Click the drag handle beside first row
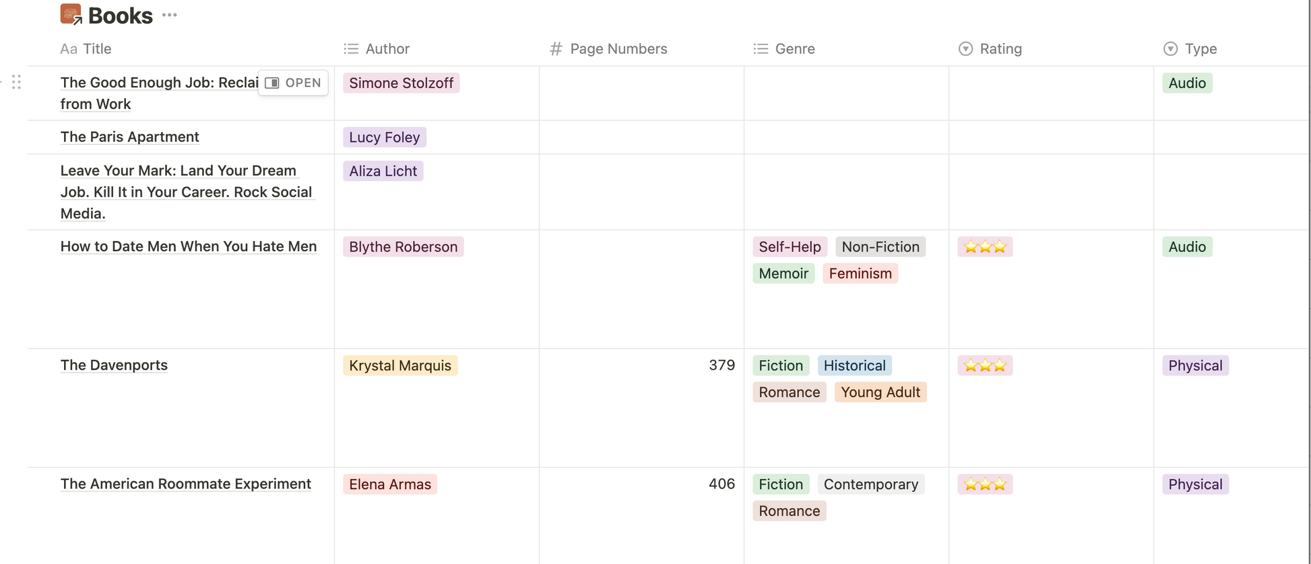The width and height of the screenshot is (1311, 564). click(x=16, y=82)
